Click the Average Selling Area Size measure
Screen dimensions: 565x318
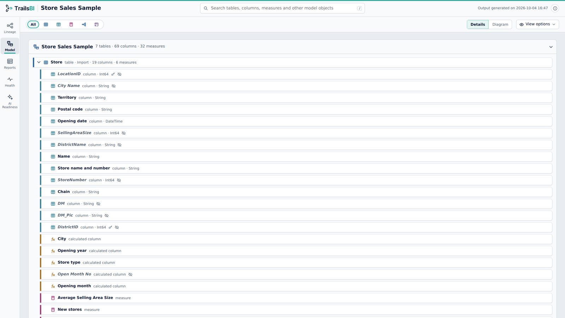pos(296,298)
